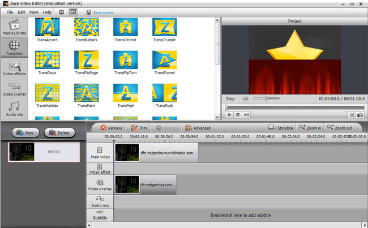This screenshot has height=228, width=368.
Task: Select the Video overlay track header
Action: click(100, 185)
